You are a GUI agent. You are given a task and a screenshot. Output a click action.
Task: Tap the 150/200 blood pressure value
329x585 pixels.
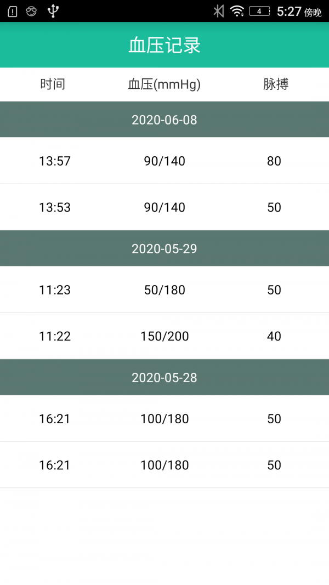click(164, 337)
